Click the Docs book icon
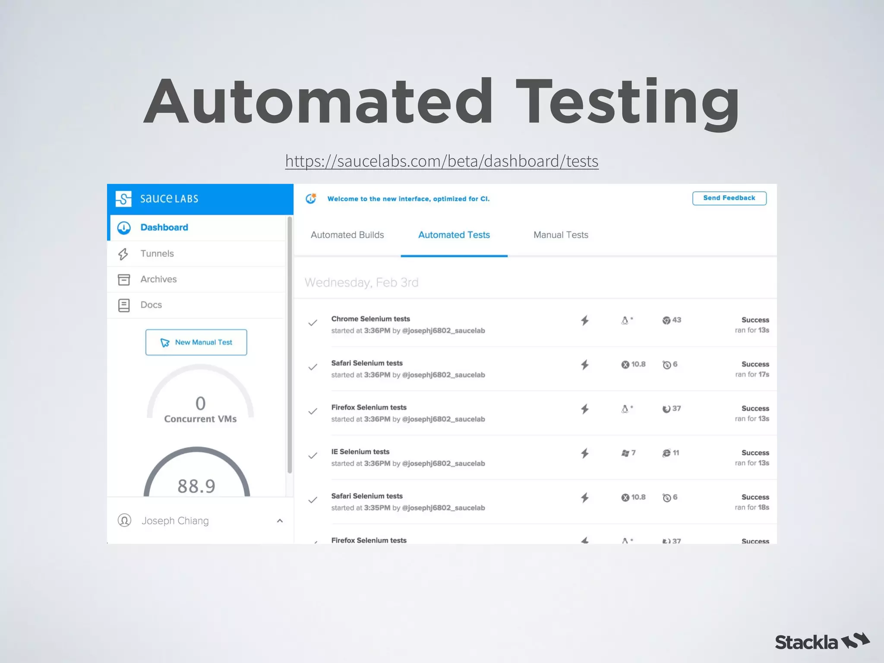The height and width of the screenshot is (663, 884). (124, 305)
